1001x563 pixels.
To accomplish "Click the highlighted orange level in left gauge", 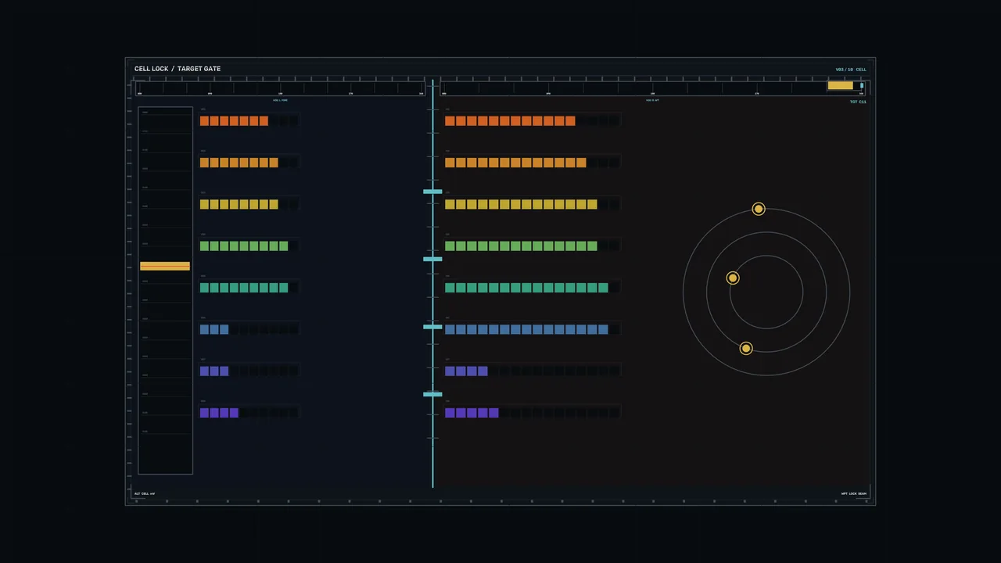I will pyautogui.click(x=165, y=266).
